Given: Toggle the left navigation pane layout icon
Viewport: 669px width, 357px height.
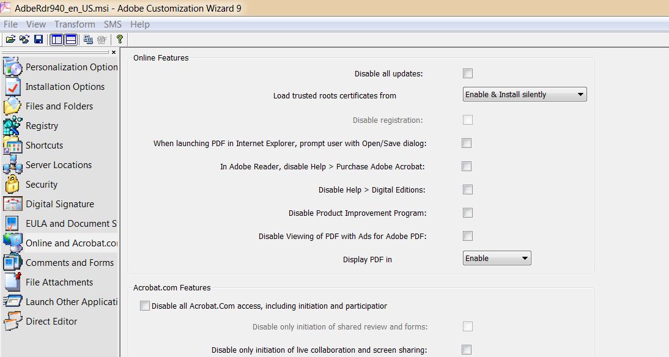Looking at the screenshot, I should click(57, 40).
